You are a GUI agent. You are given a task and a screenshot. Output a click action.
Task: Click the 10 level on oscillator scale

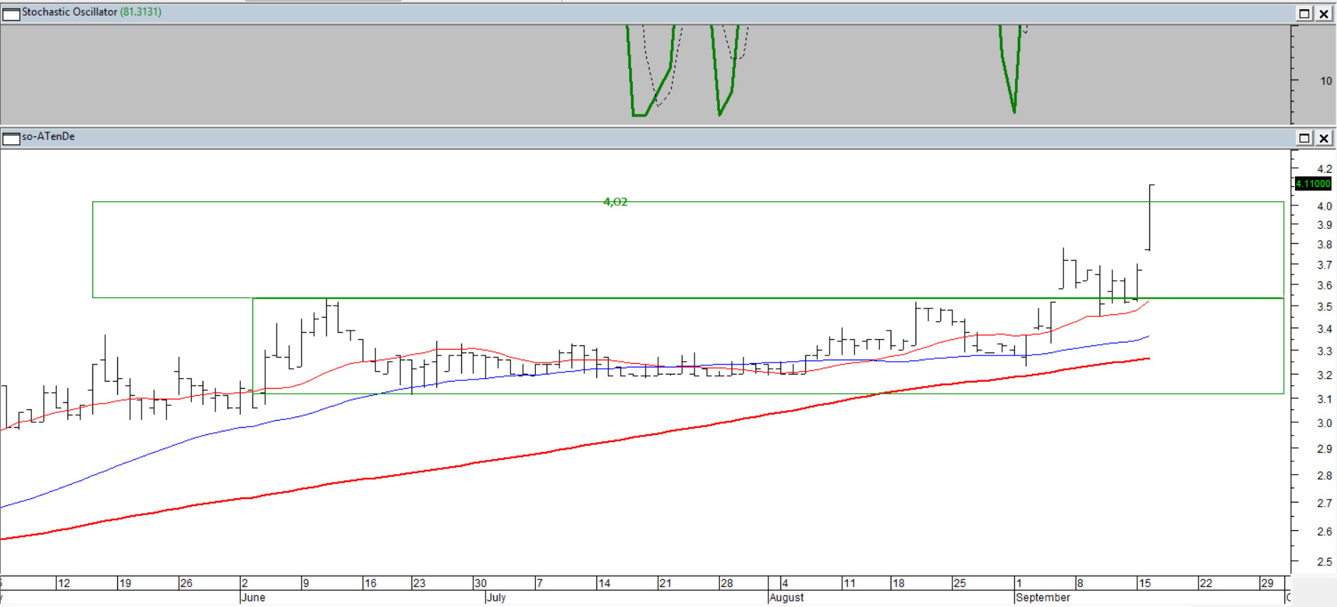[1326, 81]
